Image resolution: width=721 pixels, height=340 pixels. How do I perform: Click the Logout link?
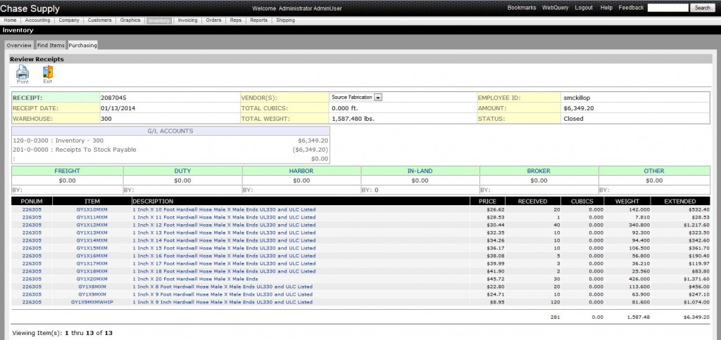(584, 8)
